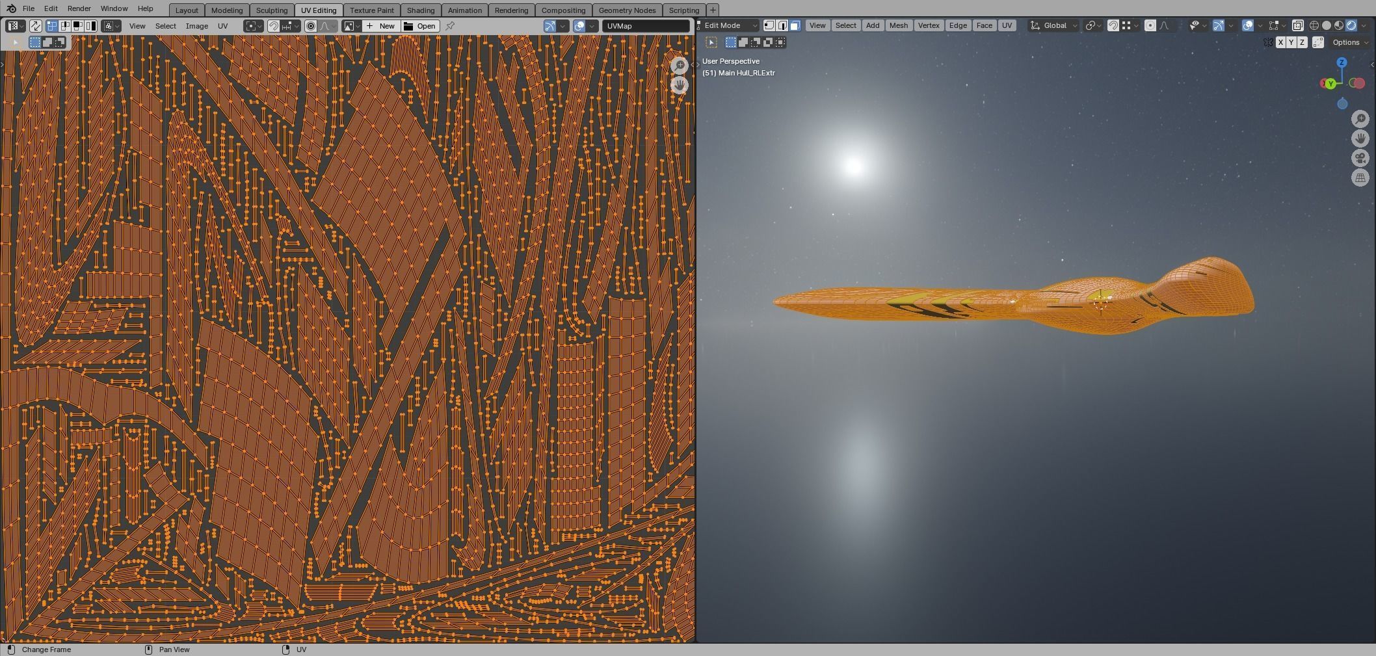This screenshot has height=656, width=1376.
Task: Open the Options dropdown in 3D viewport
Action: [x=1350, y=42]
